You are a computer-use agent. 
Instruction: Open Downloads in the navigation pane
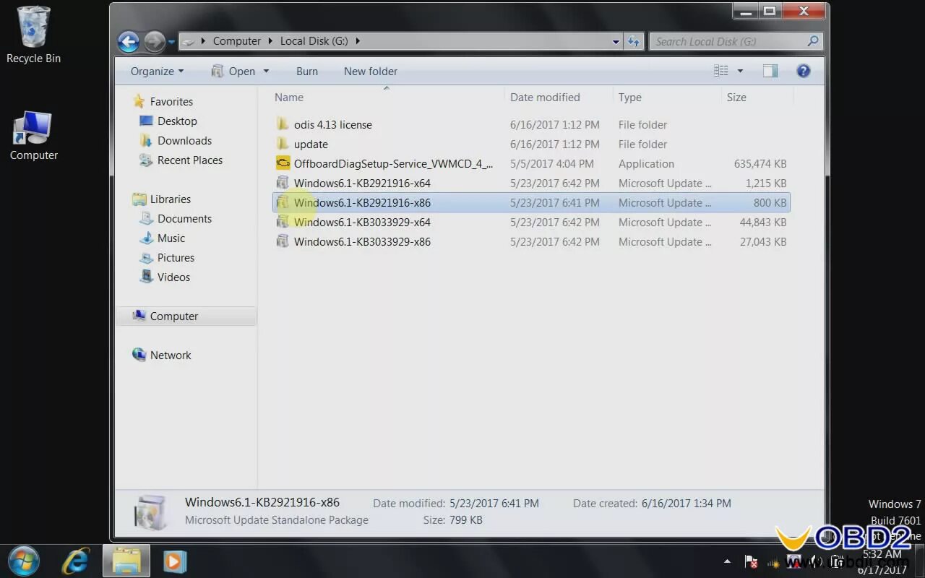coord(184,141)
